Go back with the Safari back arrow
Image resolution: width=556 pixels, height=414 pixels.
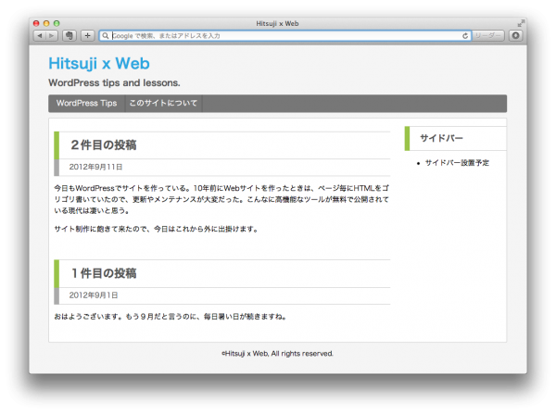click(40, 36)
